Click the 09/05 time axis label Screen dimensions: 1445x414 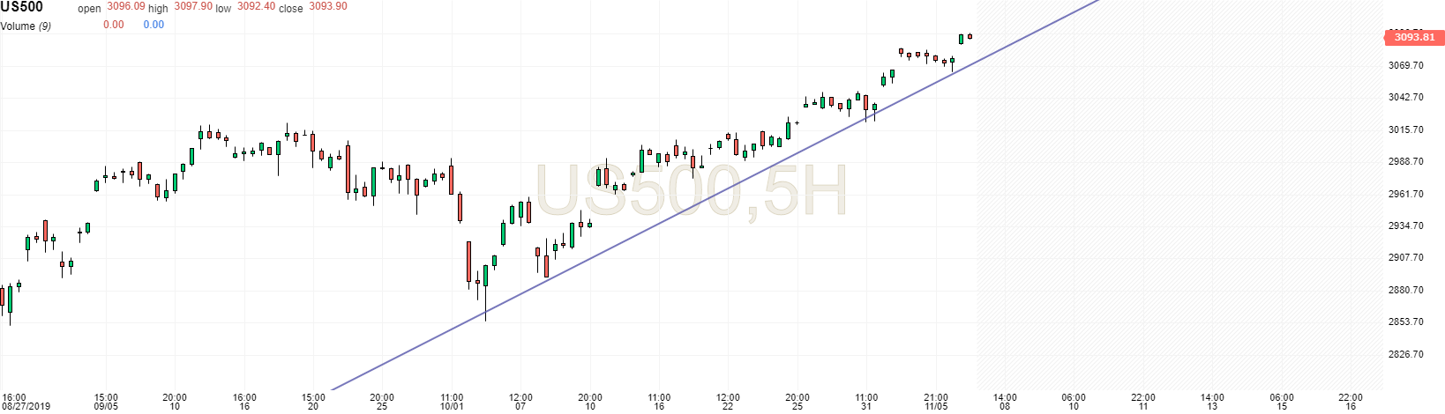tap(106, 407)
